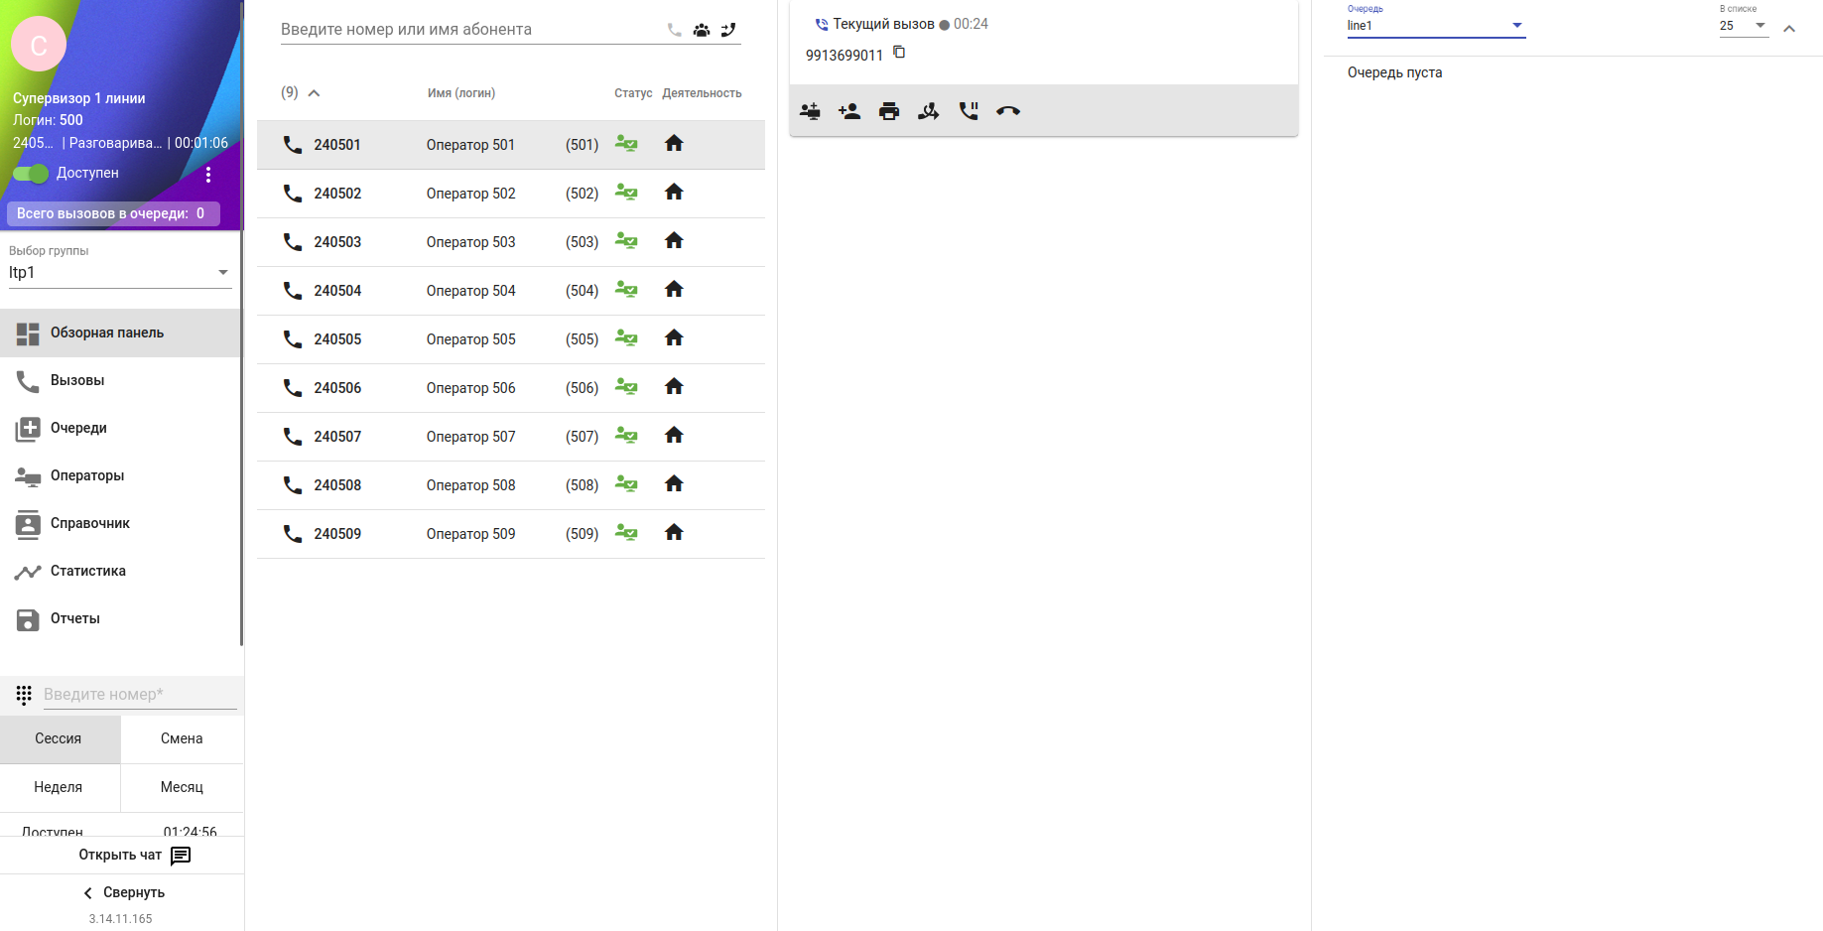Click the transfer call icon

(929, 111)
